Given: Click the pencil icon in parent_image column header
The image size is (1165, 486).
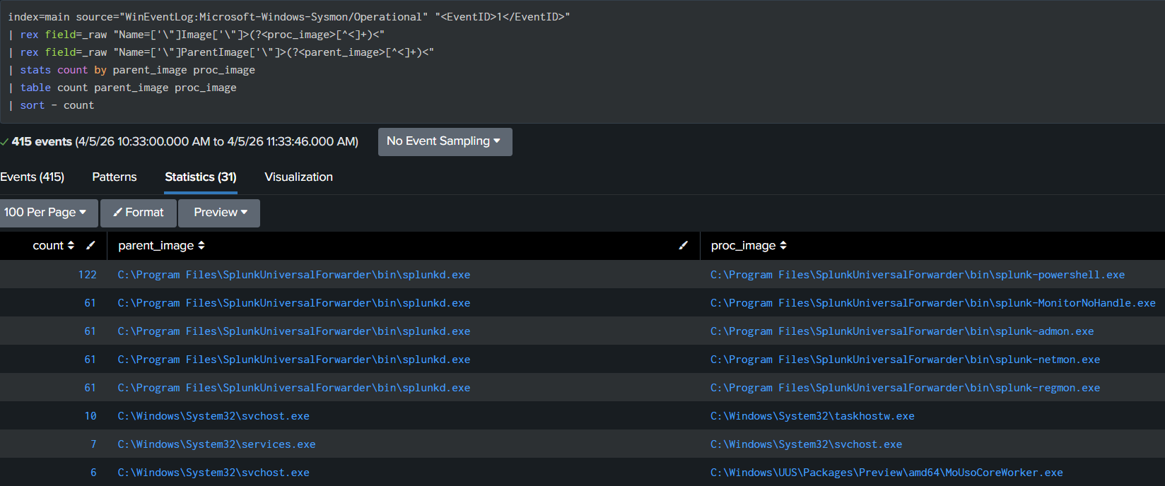Looking at the screenshot, I should pos(683,245).
